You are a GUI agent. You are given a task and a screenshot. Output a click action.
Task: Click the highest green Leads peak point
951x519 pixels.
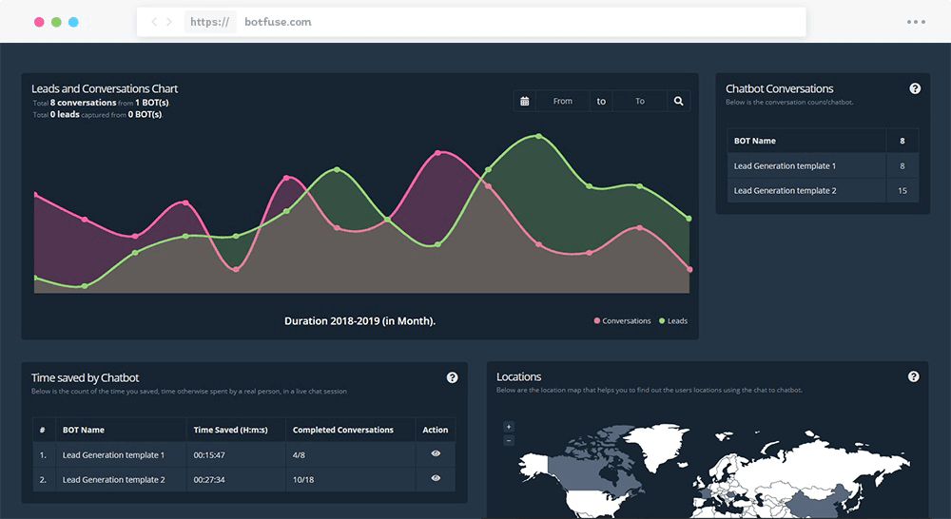click(x=539, y=136)
